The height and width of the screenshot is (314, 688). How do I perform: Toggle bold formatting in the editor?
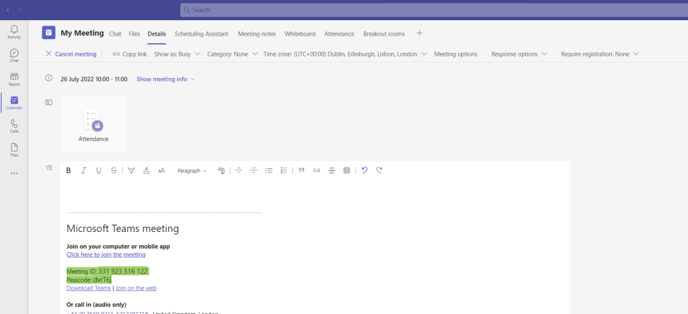click(69, 171)
